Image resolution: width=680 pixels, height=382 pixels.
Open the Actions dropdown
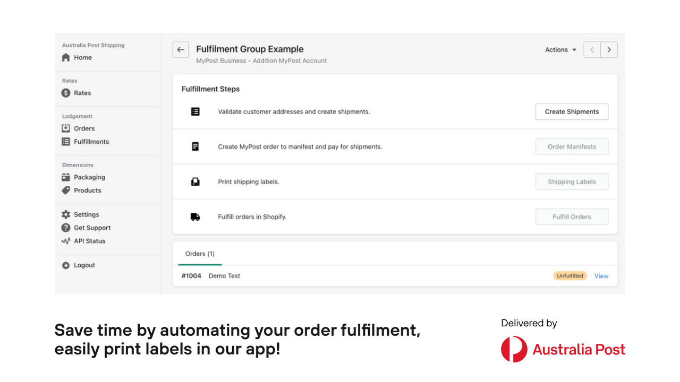[x=560, y=49]
